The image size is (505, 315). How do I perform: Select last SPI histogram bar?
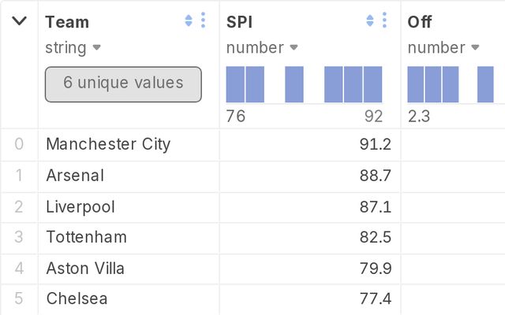[x=373, y=84]
